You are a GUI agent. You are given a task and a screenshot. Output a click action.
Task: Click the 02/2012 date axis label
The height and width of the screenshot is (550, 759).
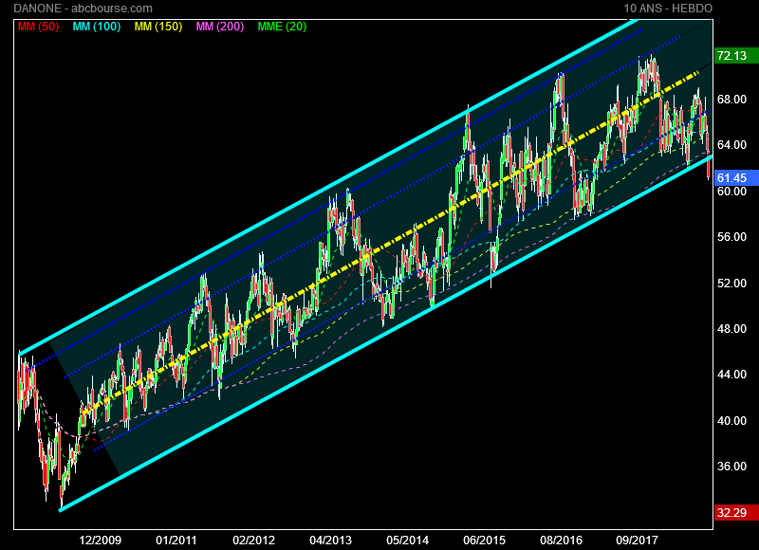[253, 541]
